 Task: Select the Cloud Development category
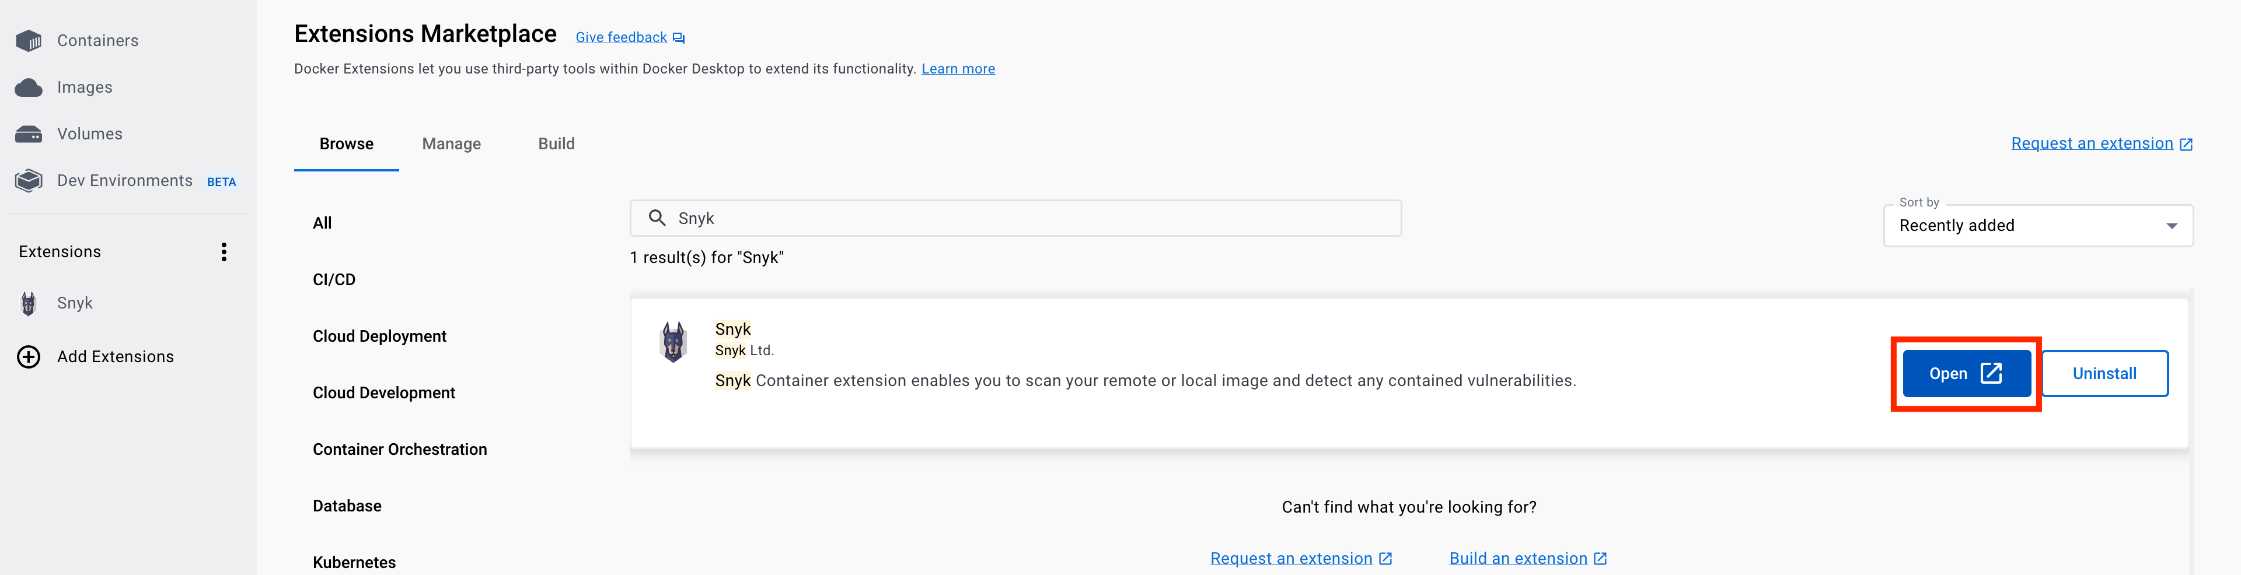(383, 393)
